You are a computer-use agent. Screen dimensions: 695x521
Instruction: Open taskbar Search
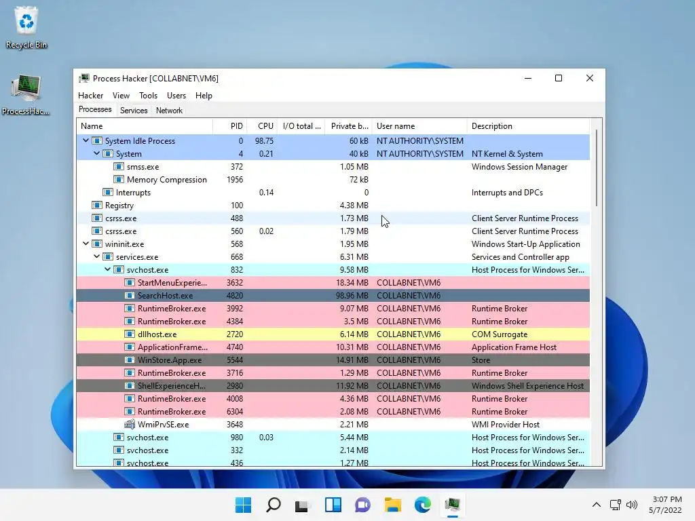273,505
